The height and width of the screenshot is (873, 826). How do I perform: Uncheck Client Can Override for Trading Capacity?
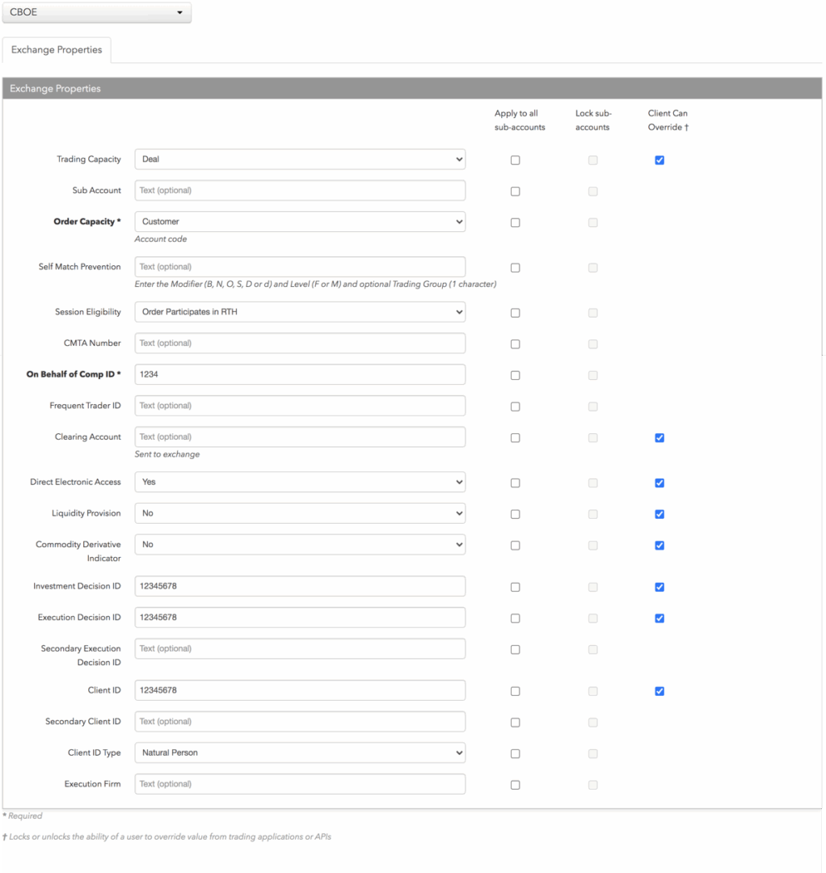click(660, 160)
